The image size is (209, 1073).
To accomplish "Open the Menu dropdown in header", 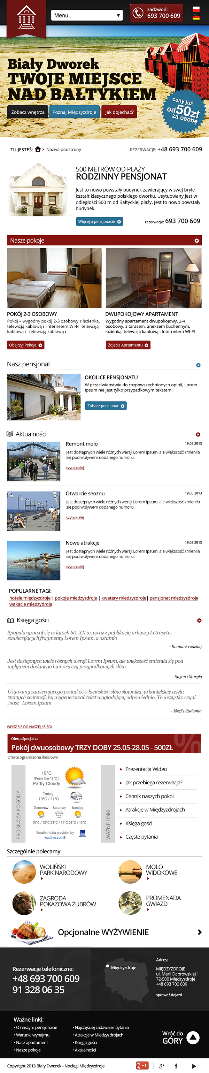I will [87, 15].
